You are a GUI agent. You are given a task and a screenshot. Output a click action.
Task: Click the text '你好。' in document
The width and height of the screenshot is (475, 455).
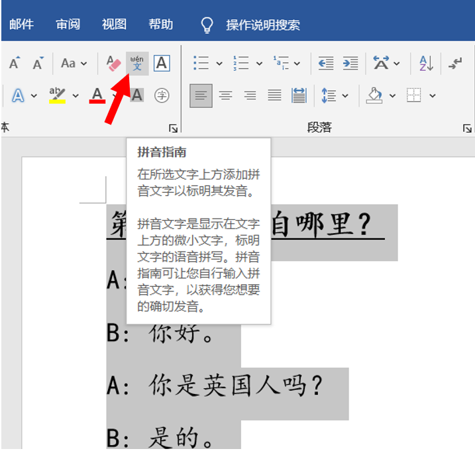click(181, 333)
